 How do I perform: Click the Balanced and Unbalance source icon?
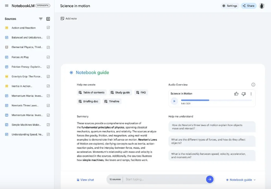[7, 37]
